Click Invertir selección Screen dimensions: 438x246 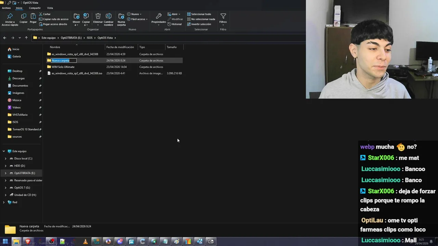coord(199,24)
